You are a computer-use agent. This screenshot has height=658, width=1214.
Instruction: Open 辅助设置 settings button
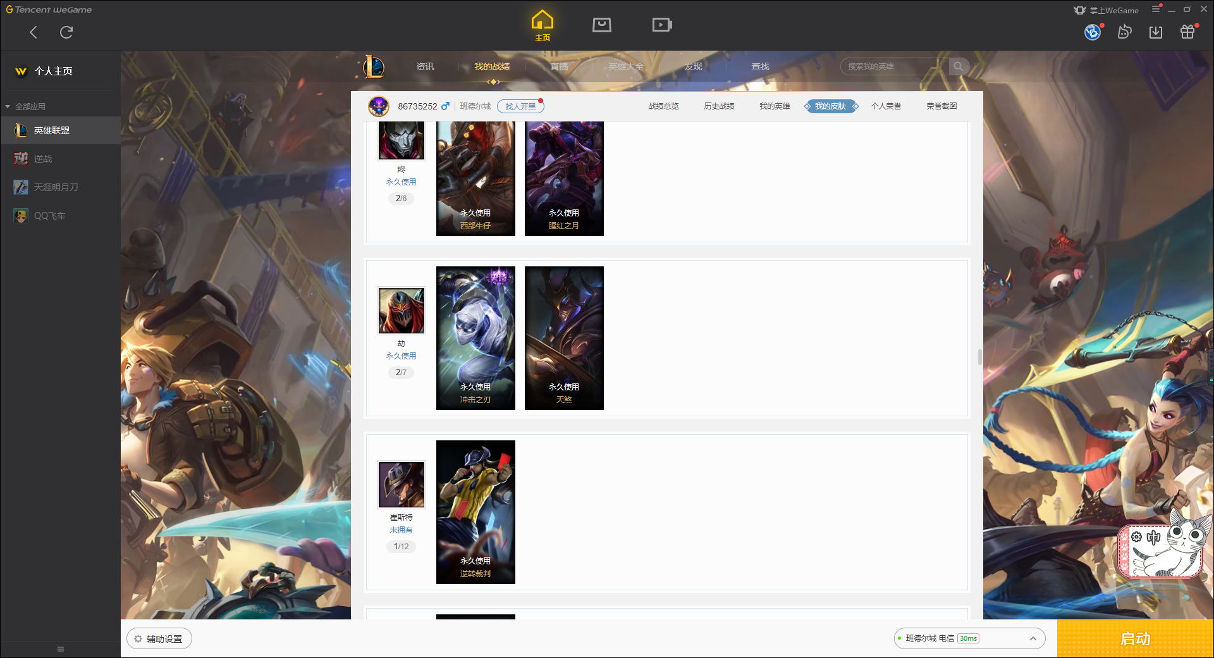(159, 639)
